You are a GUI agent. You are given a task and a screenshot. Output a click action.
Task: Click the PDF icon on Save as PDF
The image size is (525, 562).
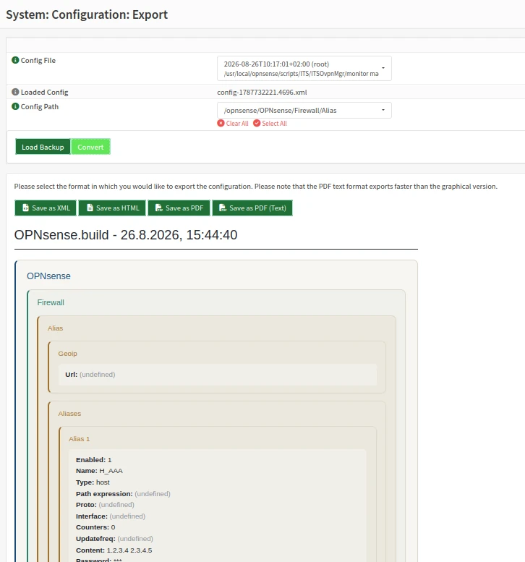tap(159, 208)
